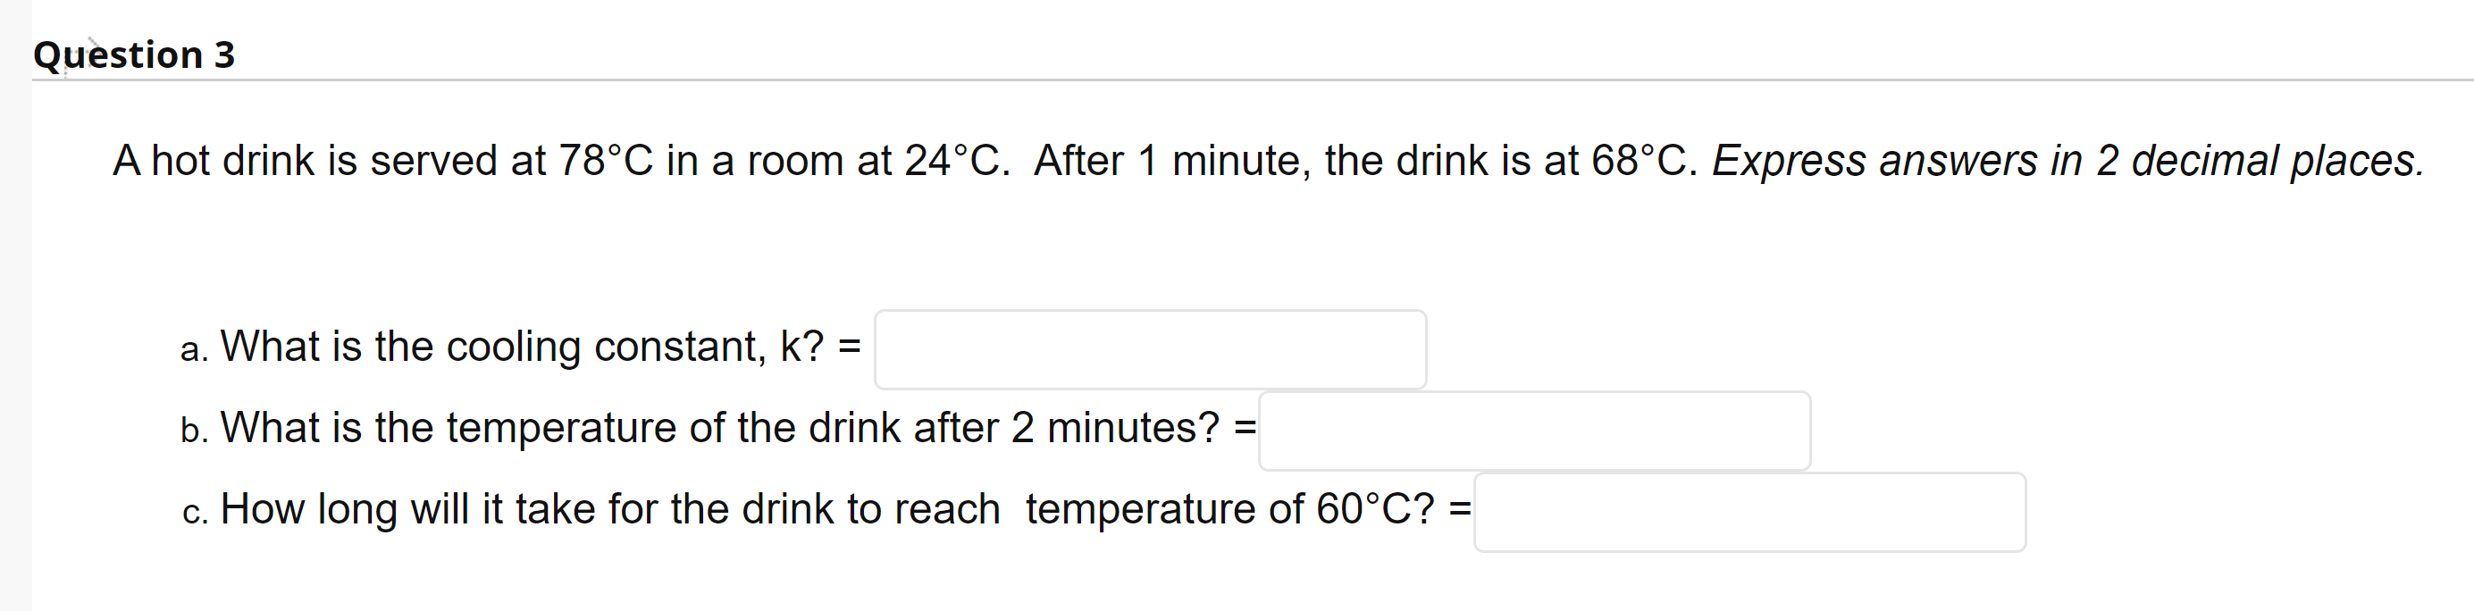Click the 24°C room temperature value

click(x=957, y=161)
